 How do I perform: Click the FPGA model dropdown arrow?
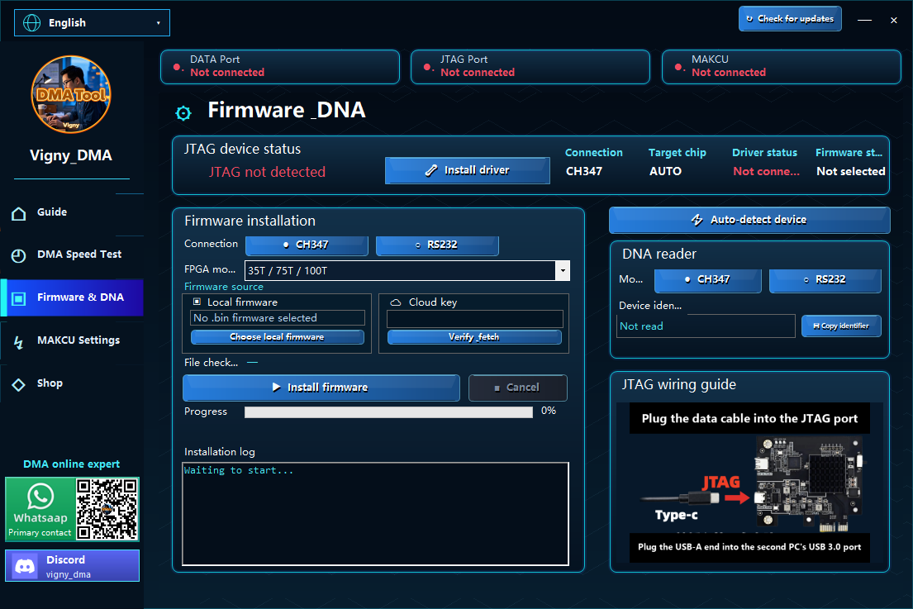(x=563, y=271)
